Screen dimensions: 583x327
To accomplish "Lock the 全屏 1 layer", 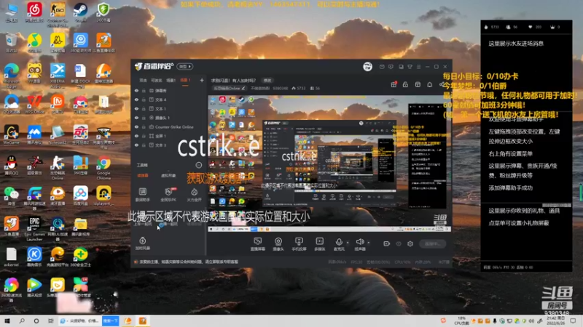I will pos(144,136).
